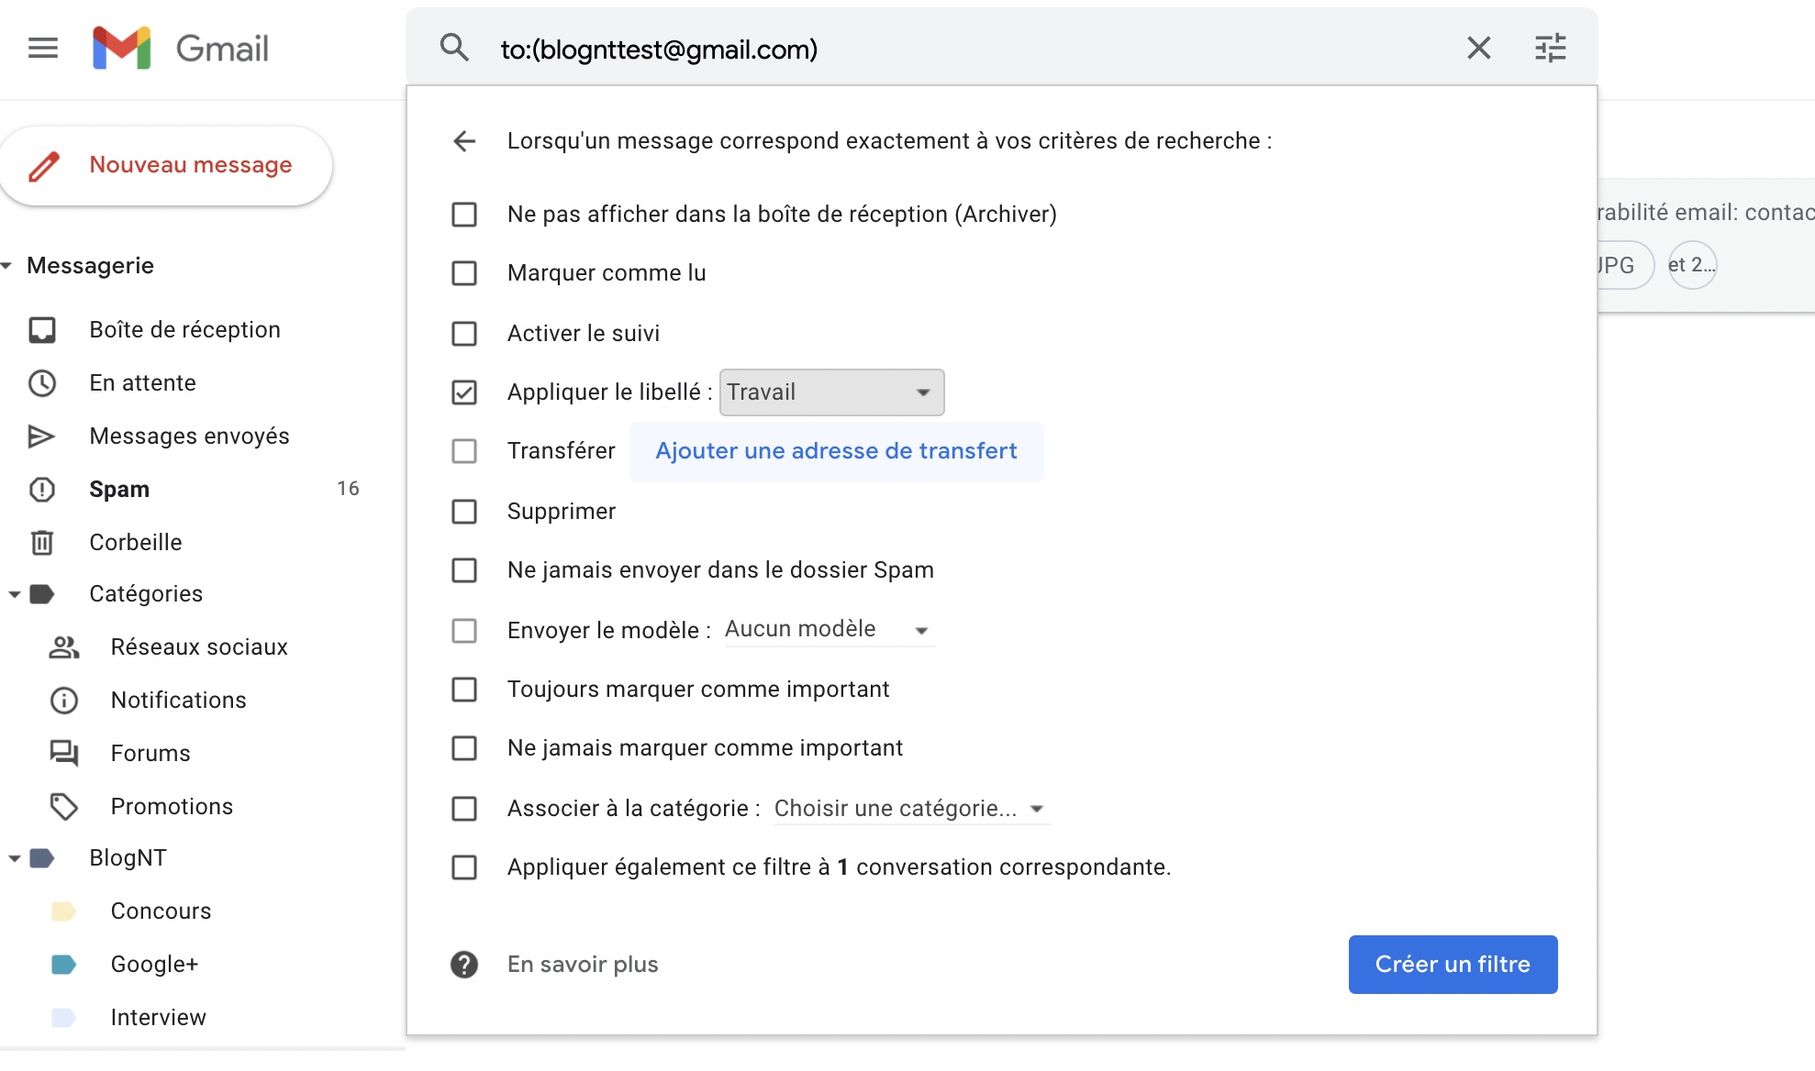Enable 'Toujours marquer comme important' checkbox
This screenshot has height=1071, width=1815.
pos(464,690)
